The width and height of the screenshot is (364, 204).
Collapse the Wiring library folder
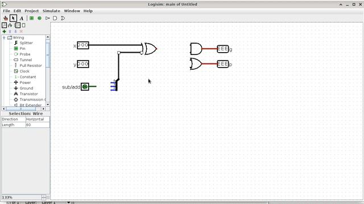point(4,37)
